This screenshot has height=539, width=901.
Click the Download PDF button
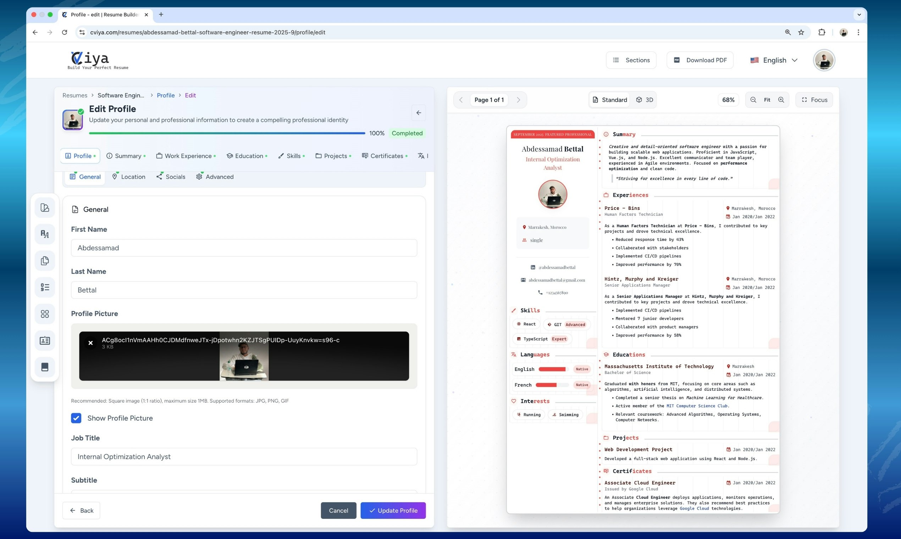tap(700, 60)
